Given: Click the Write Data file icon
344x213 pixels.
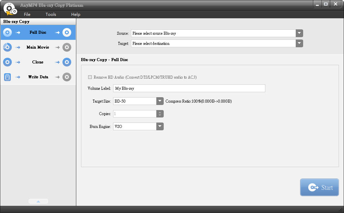Looking at the screenshot, I should tap(7, 77).
